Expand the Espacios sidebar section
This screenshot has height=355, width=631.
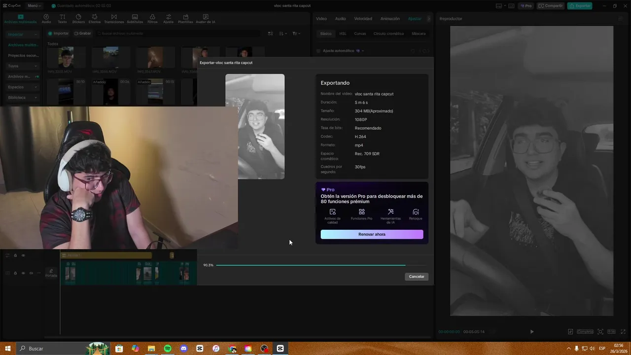[x=22, y=87]
